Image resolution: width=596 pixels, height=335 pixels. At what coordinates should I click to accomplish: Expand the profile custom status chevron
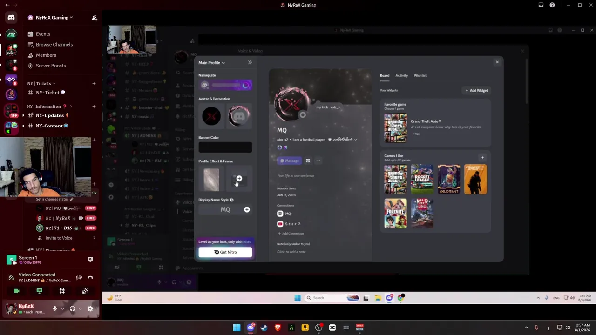355,140
